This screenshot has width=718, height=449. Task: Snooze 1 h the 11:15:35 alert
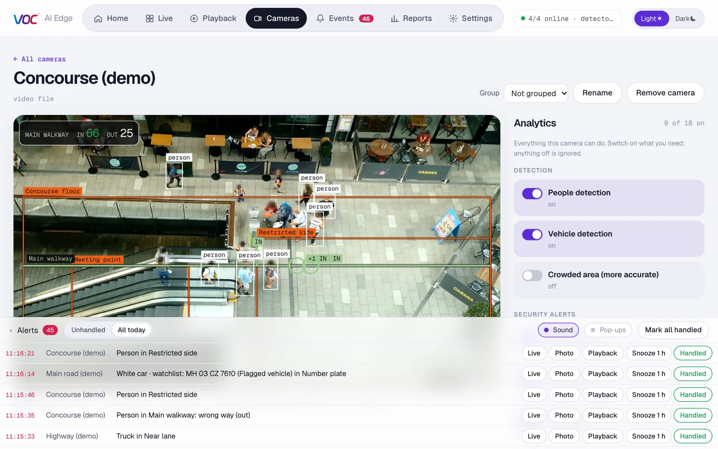648,415
